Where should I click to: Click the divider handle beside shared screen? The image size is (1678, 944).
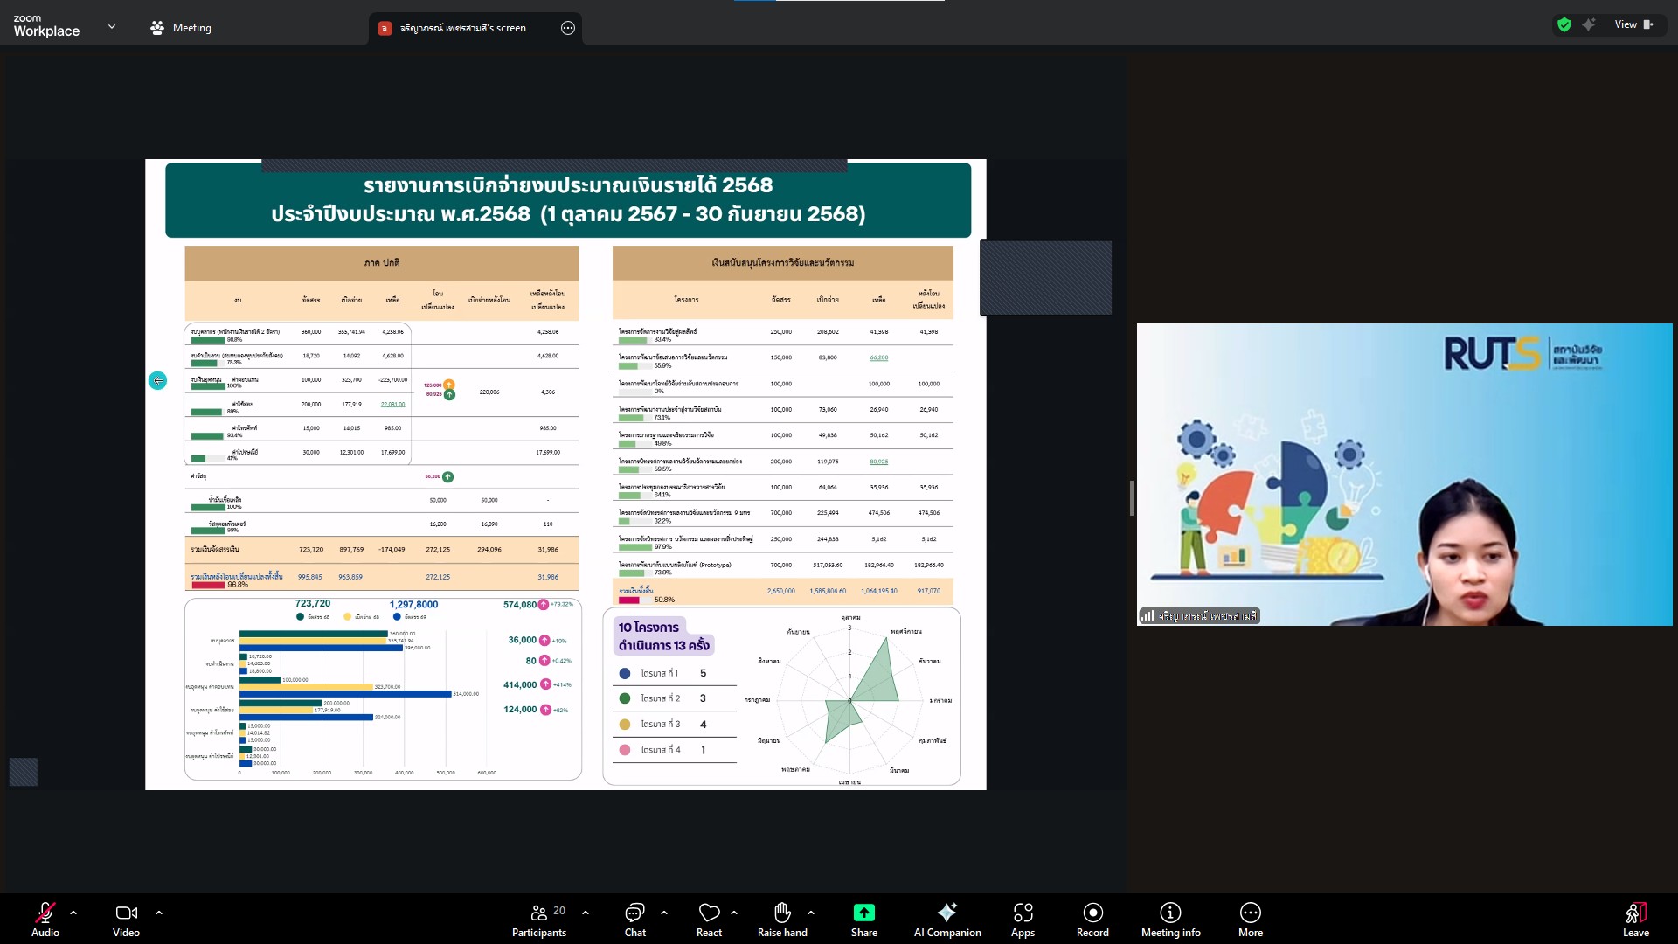1132,498
